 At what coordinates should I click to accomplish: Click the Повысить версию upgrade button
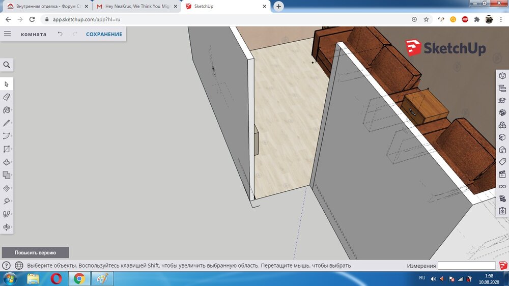pyautogui.click(x=36, y=252)
